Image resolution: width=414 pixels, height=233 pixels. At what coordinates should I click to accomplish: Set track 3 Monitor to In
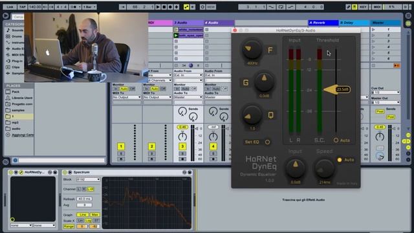(x=177, y=89)
